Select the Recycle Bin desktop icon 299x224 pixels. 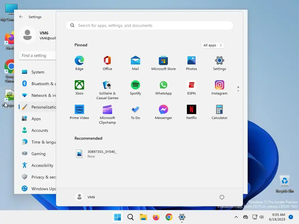coord(284,184)
